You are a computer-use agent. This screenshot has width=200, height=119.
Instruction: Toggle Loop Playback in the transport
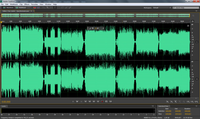(106, 102)
